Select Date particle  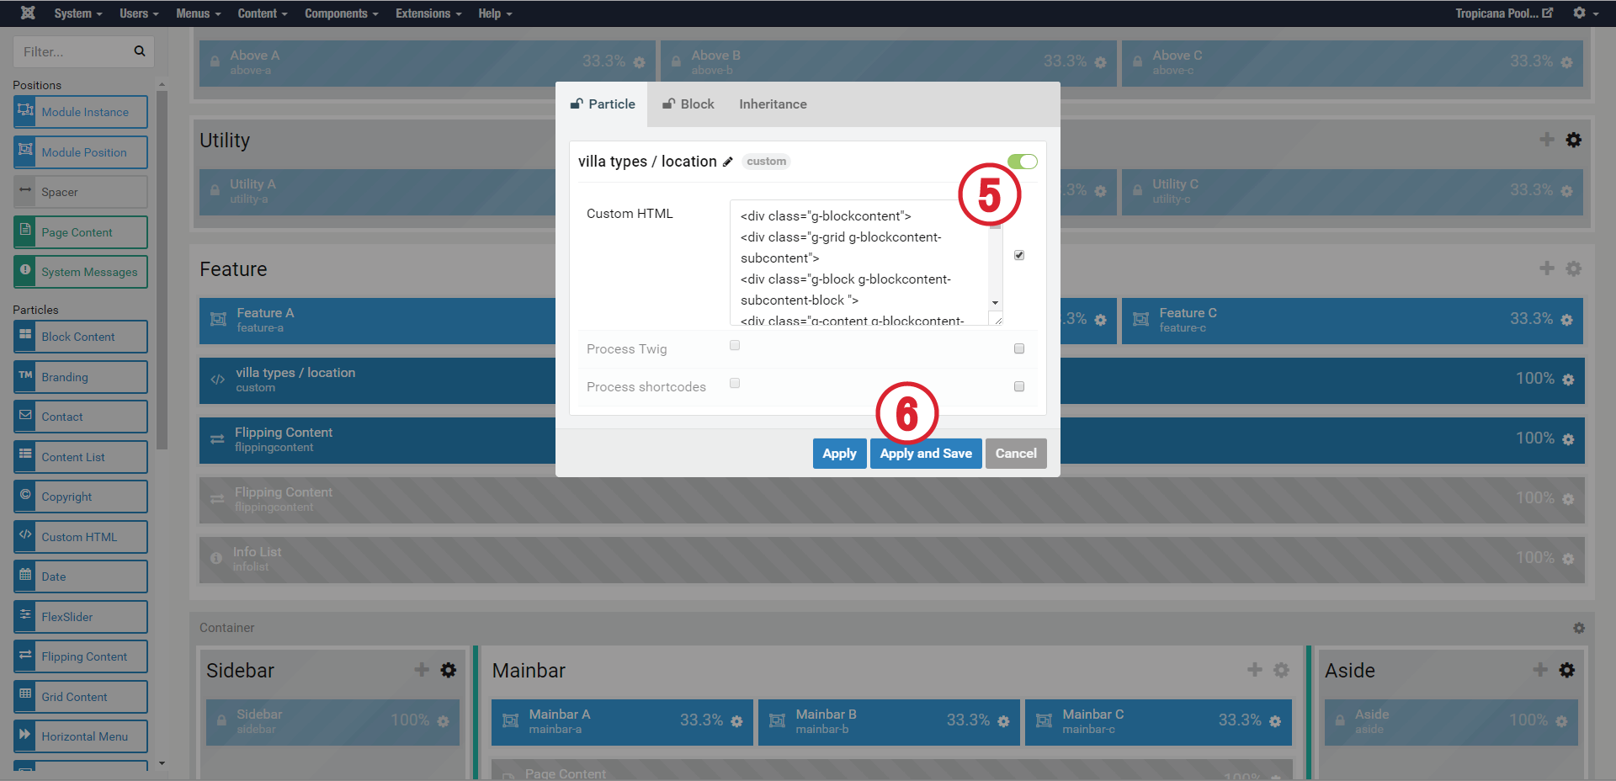(x=81, y=576)
